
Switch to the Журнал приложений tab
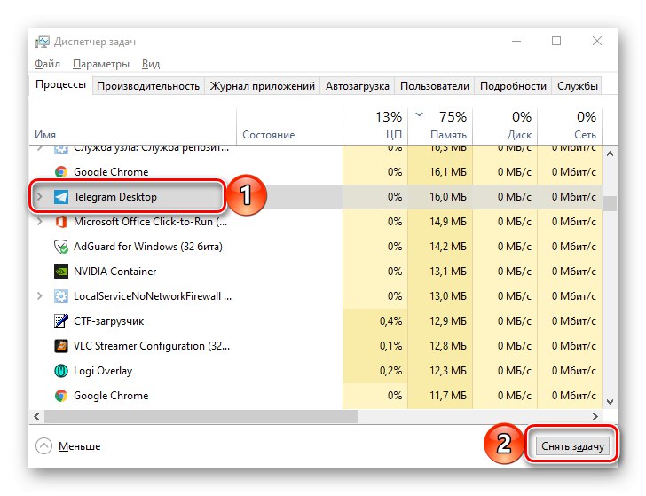click(x=262, y=86)
